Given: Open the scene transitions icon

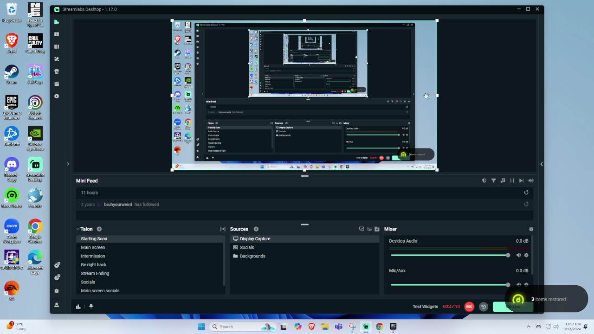Looking at the screenshot, I should click(223, 229).
